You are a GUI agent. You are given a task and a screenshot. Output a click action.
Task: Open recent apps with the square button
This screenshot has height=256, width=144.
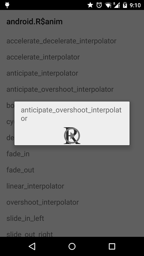tap(112, 246)
